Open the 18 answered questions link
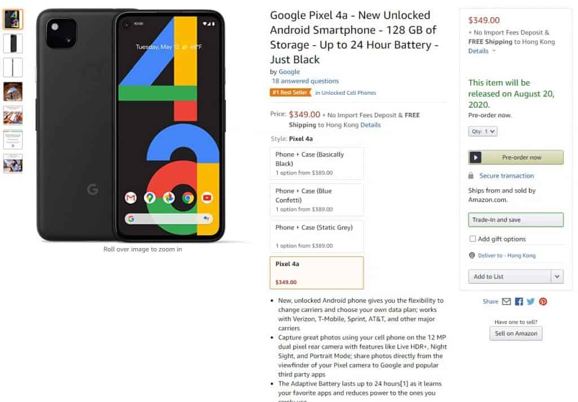This screenshot has width=578, height=402. (x=305, y=81)
